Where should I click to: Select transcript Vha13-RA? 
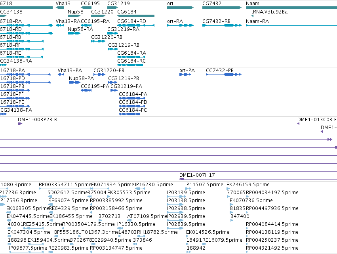[x=60, y=25]
